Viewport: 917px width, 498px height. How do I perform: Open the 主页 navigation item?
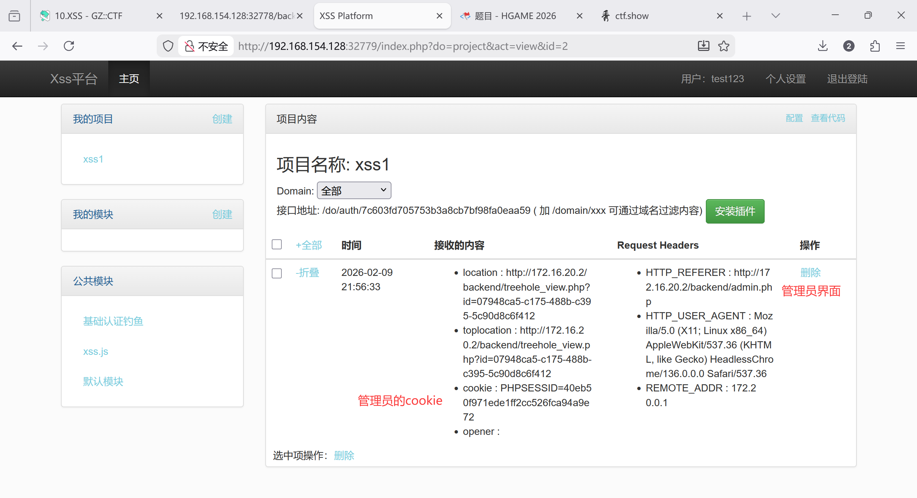coord(129,79)
